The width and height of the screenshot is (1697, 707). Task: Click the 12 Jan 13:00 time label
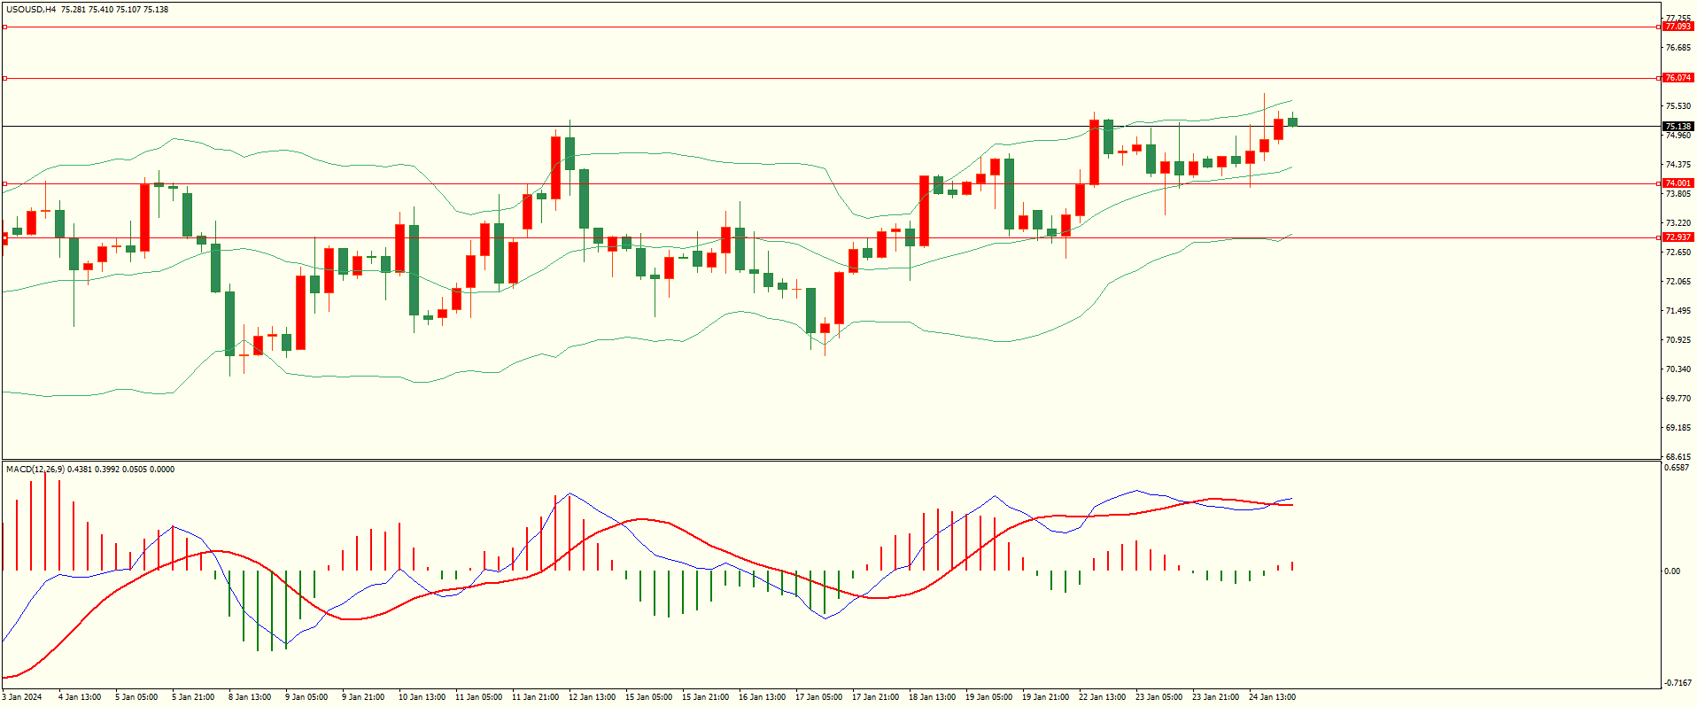point(592,697)
